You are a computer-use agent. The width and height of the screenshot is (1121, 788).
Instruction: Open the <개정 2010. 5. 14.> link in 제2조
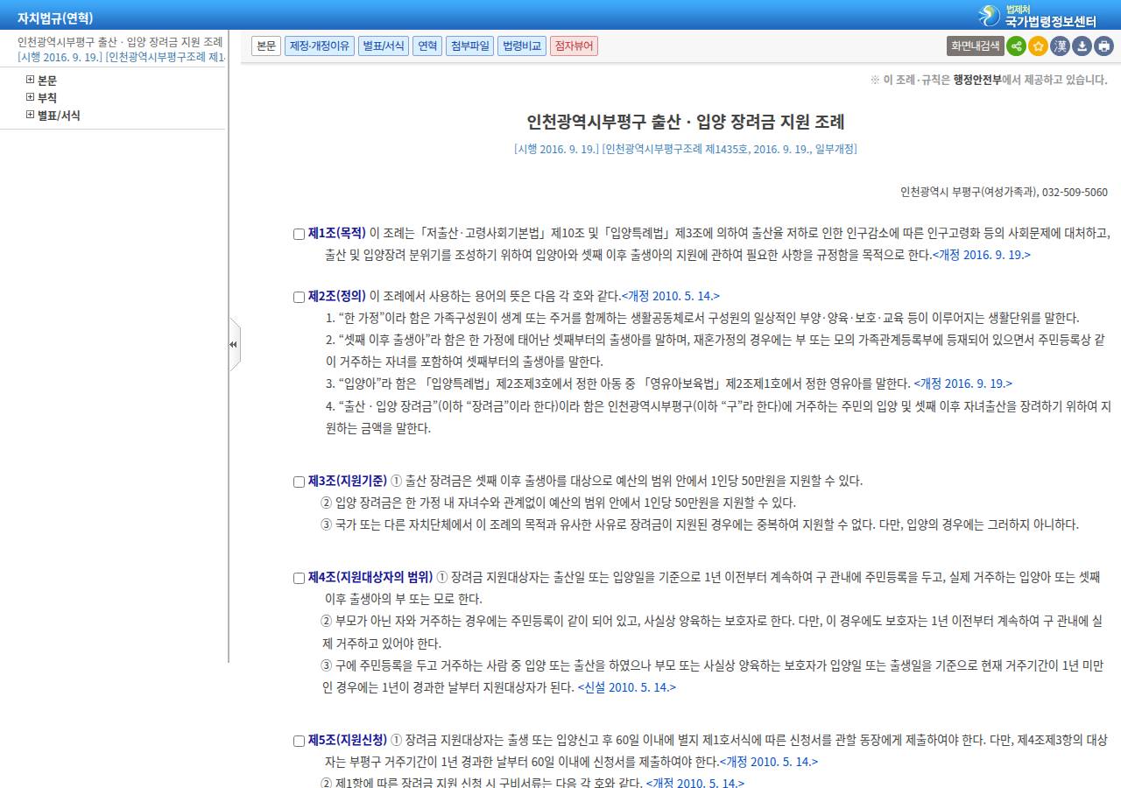point(671,296)
